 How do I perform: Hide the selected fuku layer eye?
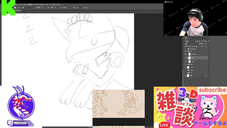pyautogui.click(x=185, y=58)
